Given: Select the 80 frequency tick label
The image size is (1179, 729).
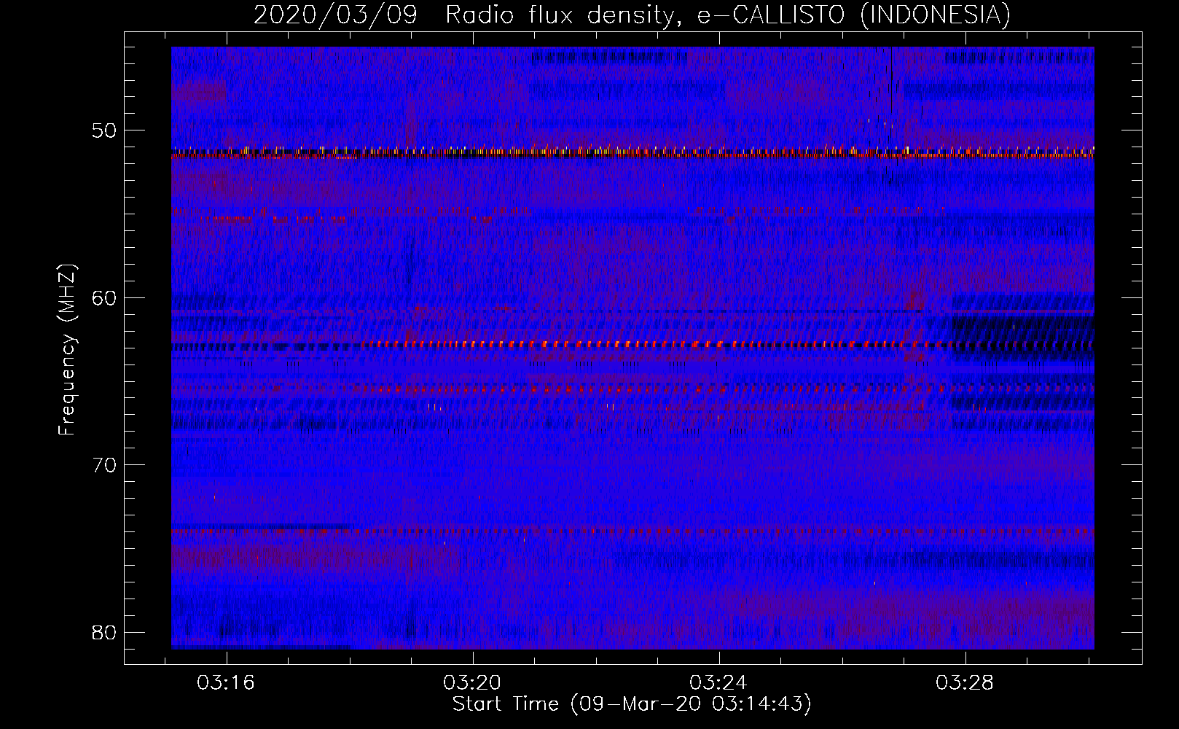Looking at the screenshot, I should (x=105, y=631).
